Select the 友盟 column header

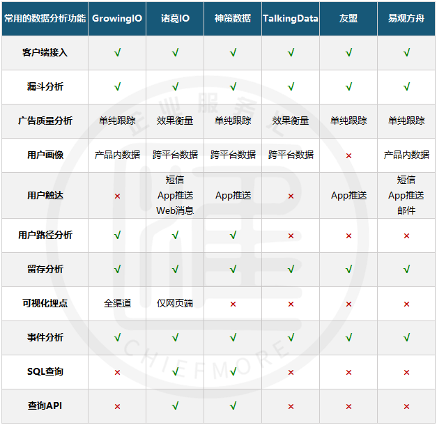[x=348, y=18]
